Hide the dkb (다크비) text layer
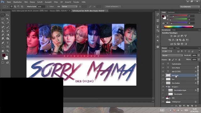Image resolution: width=201 pixels, height=113 pixels. coord(163,72)
